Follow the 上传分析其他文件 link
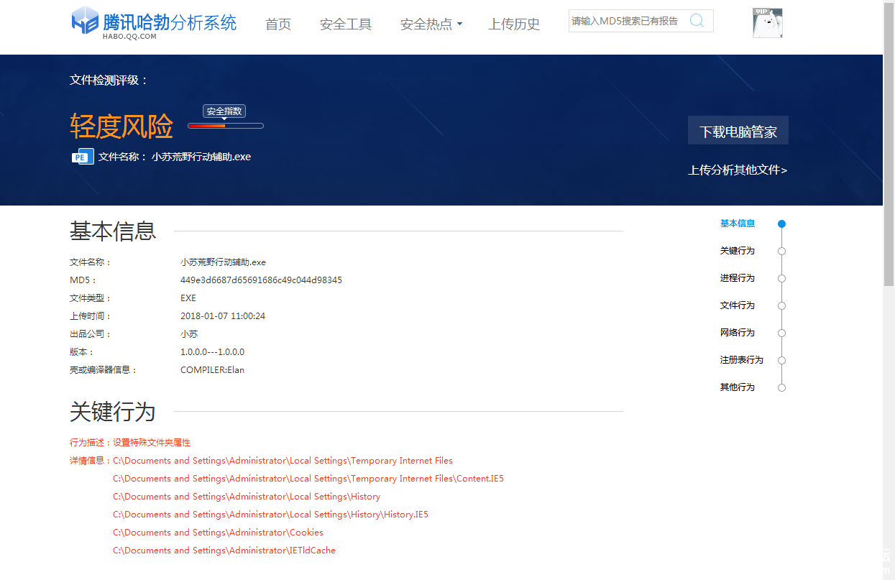The image size is (895, 580). point(738,170)
